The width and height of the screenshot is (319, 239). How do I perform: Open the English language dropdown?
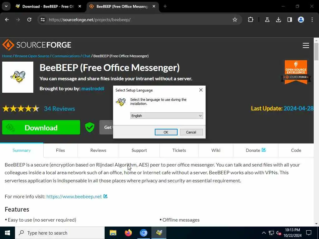pos(167,116)
